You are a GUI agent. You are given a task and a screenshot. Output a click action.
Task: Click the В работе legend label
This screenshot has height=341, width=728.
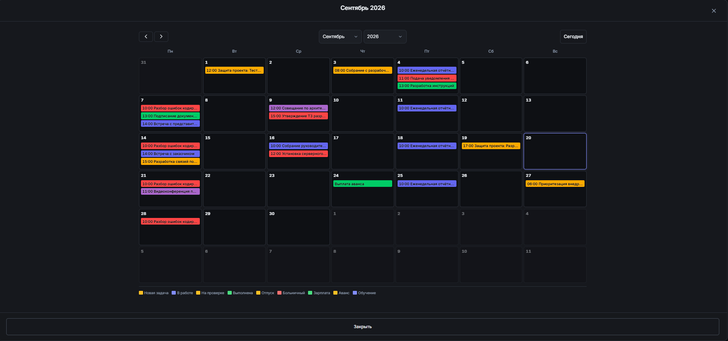coord(185,293)
